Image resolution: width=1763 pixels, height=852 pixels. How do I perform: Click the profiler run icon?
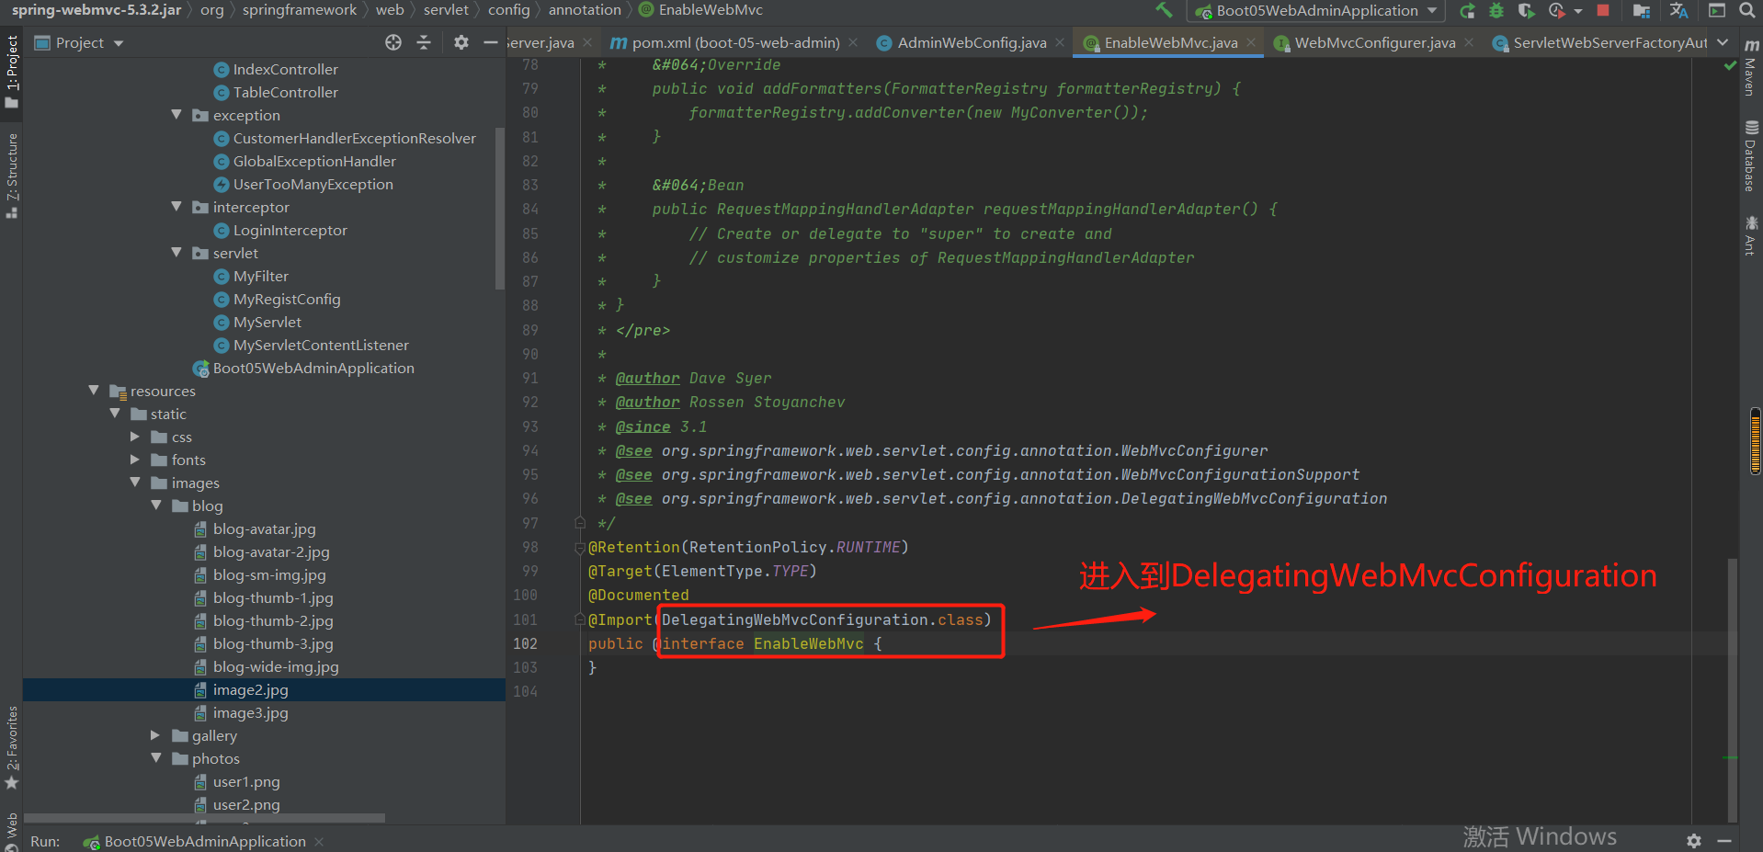tap(1556, 10)
